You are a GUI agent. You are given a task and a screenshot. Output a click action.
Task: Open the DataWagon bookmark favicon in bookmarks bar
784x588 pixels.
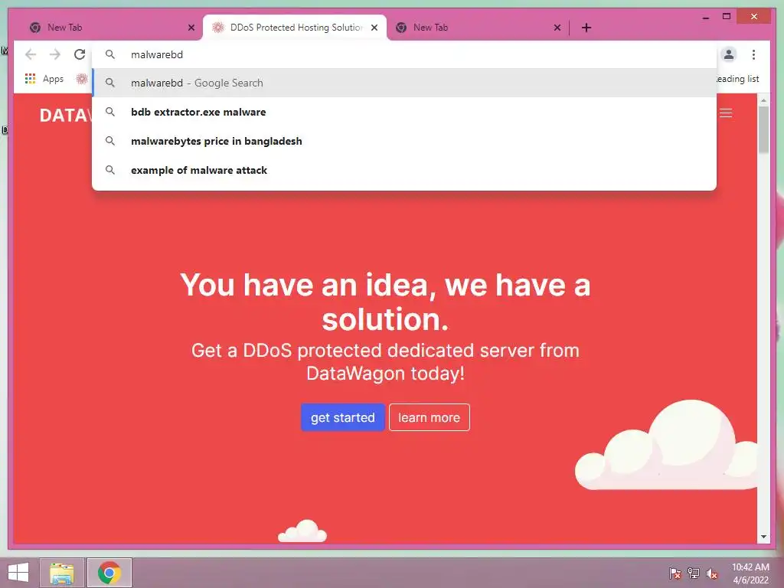[x=82, y=79]
